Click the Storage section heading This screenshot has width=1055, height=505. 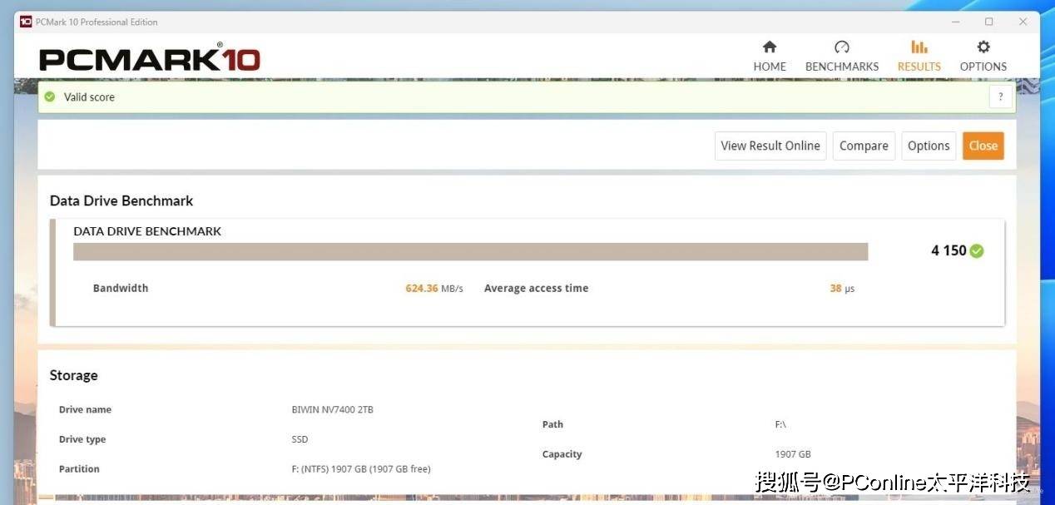[73, 375]
